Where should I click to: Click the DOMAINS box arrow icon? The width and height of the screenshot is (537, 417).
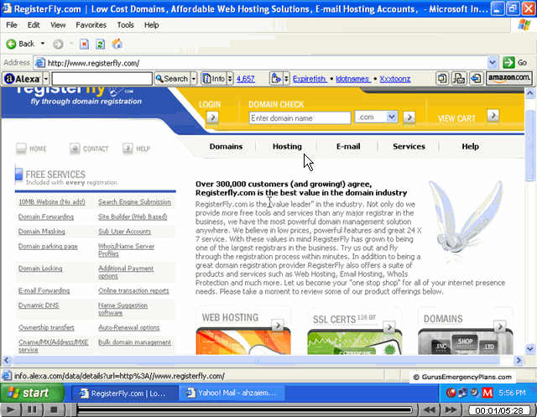tap(500, 326)
